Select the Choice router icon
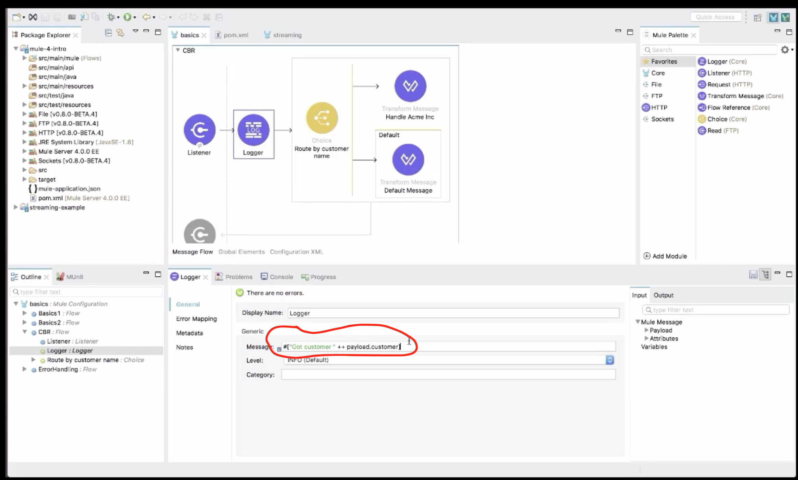Screen dimensions: 798x480 click(322, 118)
